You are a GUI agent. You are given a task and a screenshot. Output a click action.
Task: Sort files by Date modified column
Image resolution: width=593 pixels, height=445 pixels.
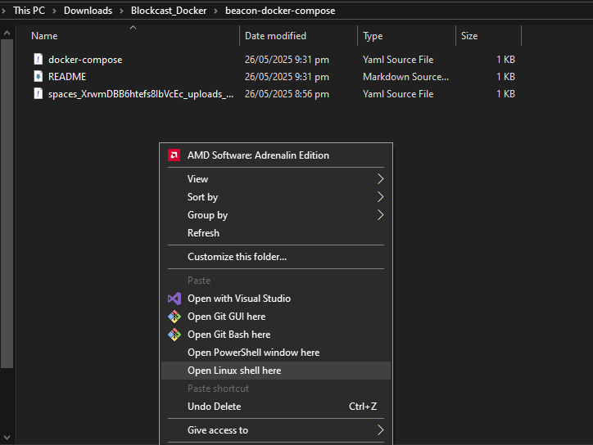pos(275,36)
